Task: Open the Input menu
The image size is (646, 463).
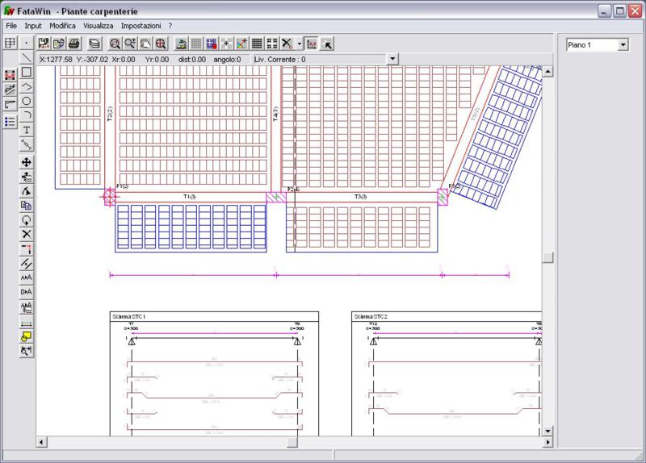Action: pos(33,26)
